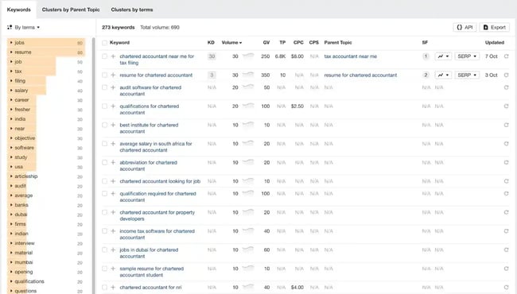517x294 pixels.
Task: Click the API button
Action: 465,27
